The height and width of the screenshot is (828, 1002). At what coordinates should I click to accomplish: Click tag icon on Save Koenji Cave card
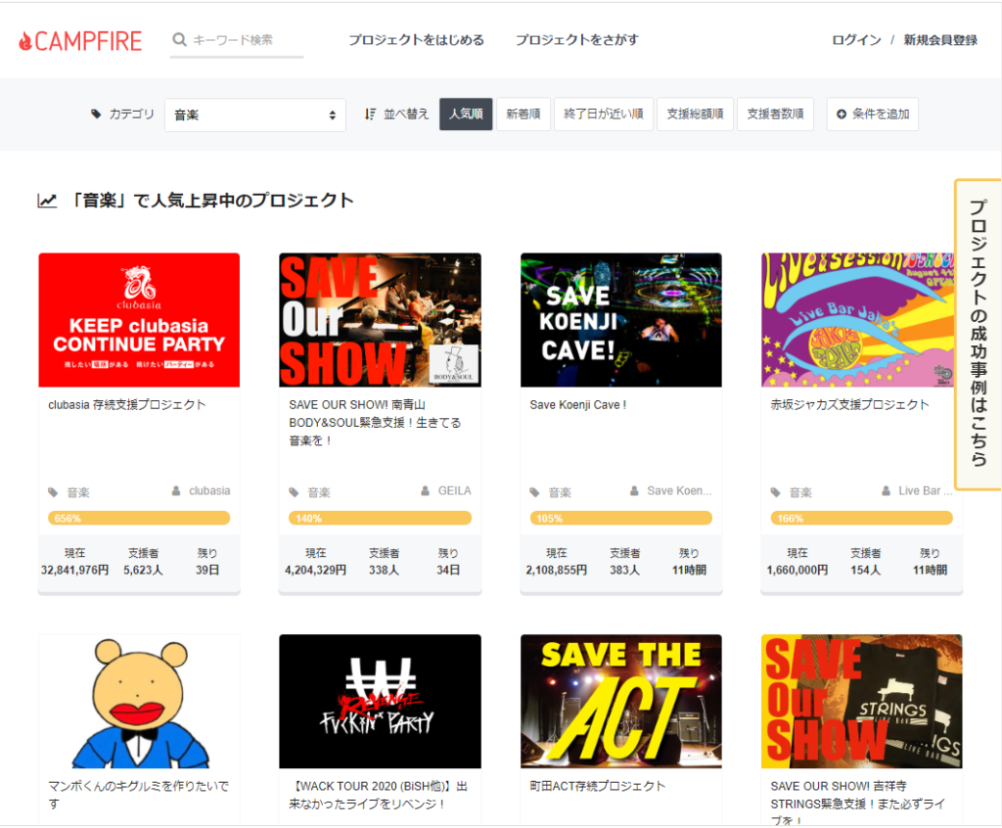pyautogui.click(x=535, y=492)
